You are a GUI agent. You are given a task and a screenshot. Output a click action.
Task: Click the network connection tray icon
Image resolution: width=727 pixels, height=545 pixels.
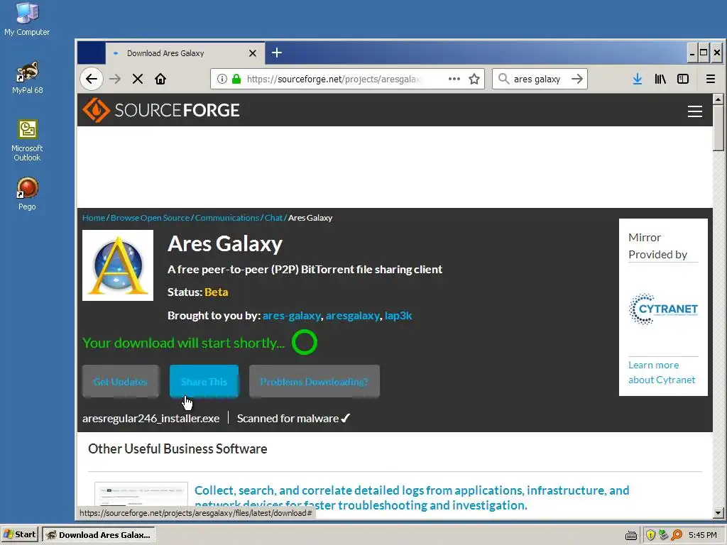(x=664, y=535)
